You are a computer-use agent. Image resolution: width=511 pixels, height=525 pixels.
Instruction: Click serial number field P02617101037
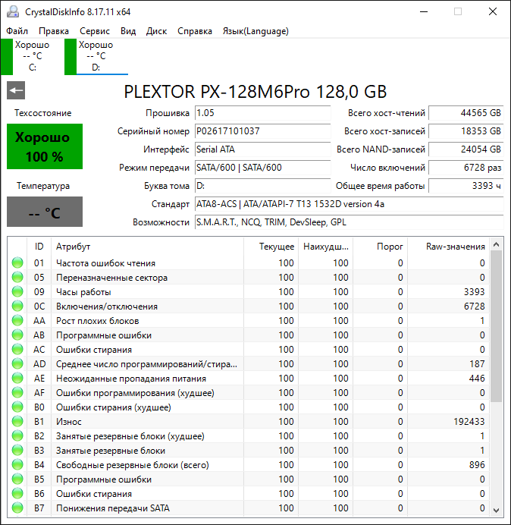[x=262, y=131]
